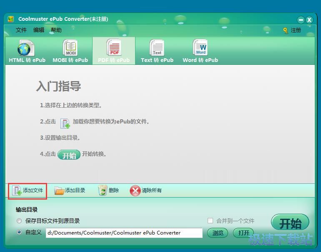Open the 编辑 menu
The width and height of the screenshot is (321, 252).
pyautogui.click(x=39, y=30)
